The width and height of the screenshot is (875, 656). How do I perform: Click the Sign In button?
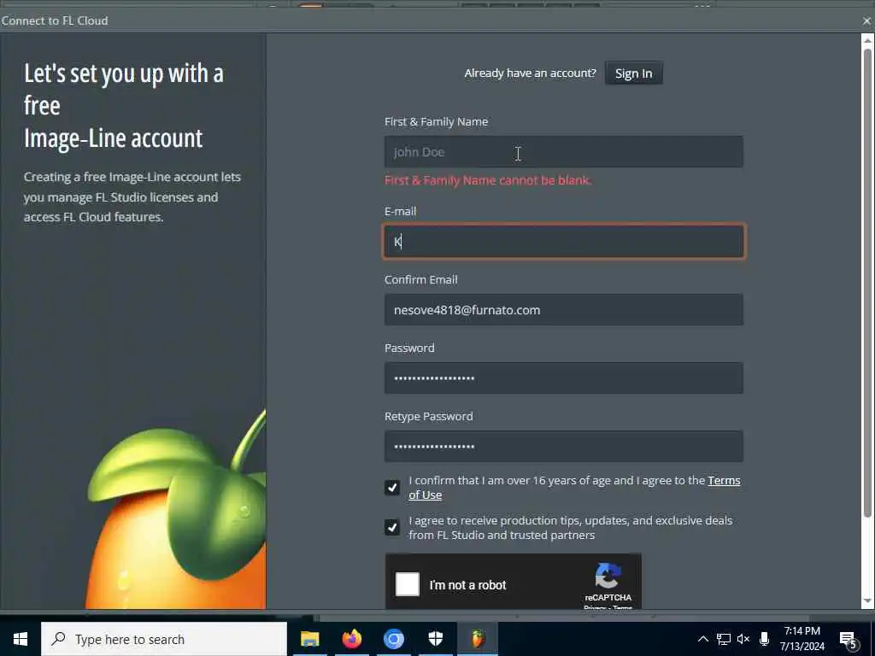633,73
